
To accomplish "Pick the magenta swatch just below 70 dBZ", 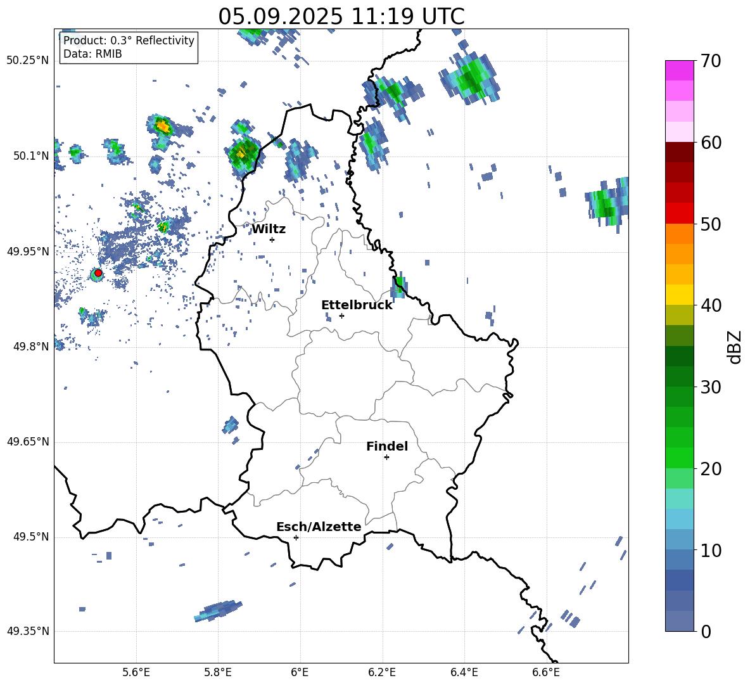I will click(x=679, y=70).
